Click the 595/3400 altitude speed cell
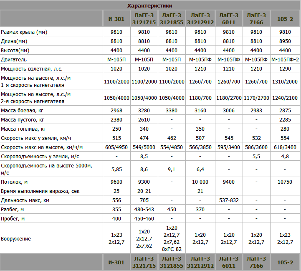 (x=229, y=147)
